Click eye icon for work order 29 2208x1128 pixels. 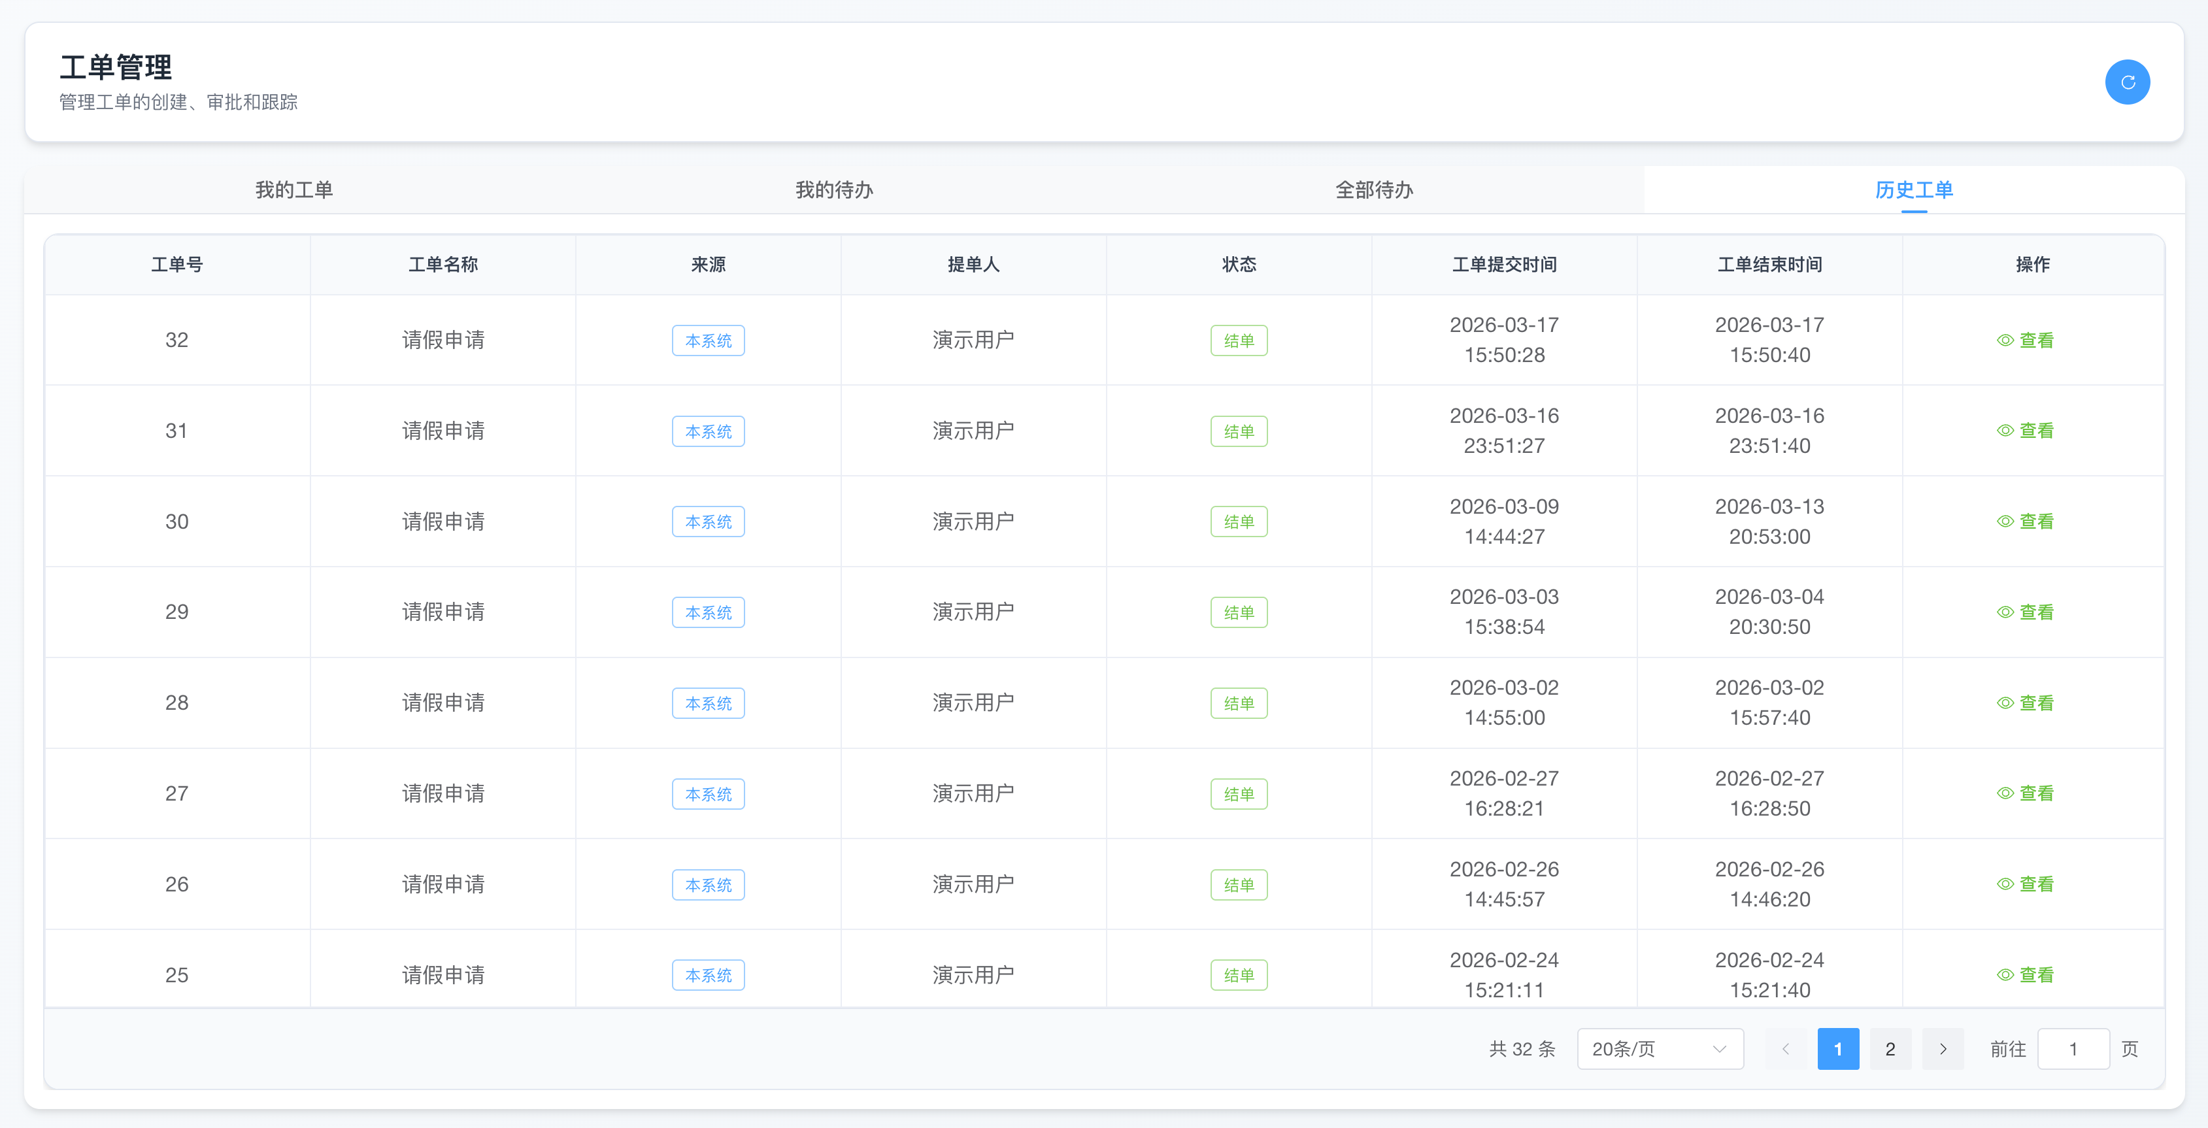coord(2005,612)
